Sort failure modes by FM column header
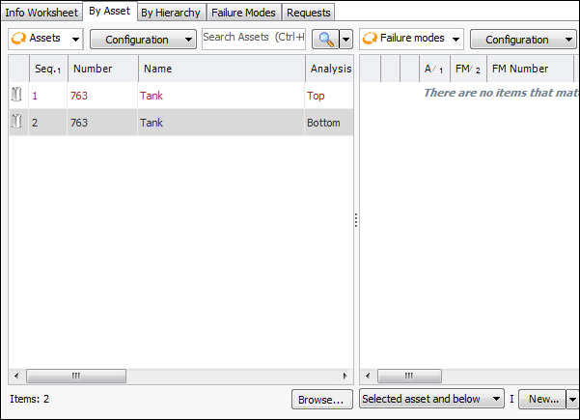580x420 pixels. coord(468,69)
